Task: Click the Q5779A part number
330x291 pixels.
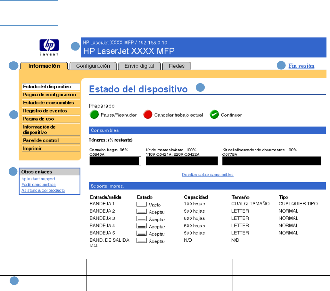Action: pos(230,154)
